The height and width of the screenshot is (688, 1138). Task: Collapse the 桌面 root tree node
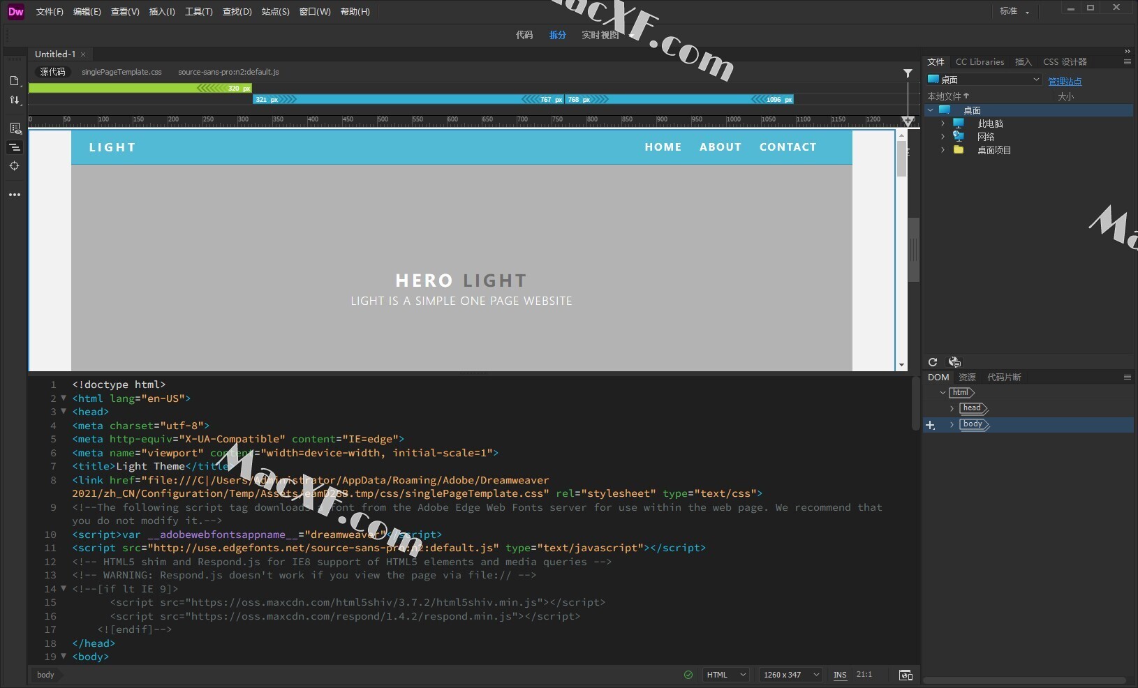931,110
